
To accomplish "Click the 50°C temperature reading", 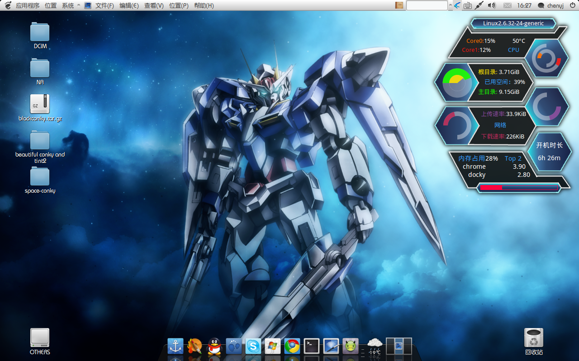I will click(519, 41).
